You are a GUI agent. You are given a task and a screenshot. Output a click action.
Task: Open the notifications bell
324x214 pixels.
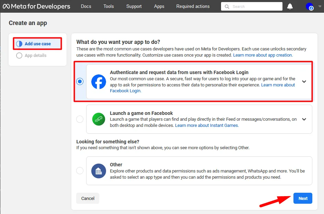tap(290, 6)
